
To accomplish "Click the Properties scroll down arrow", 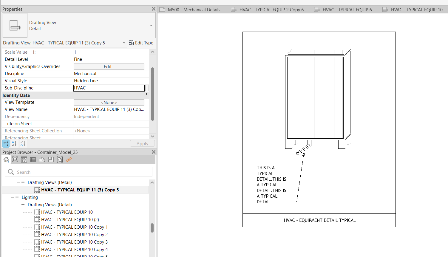I will (x=152, y=136).
